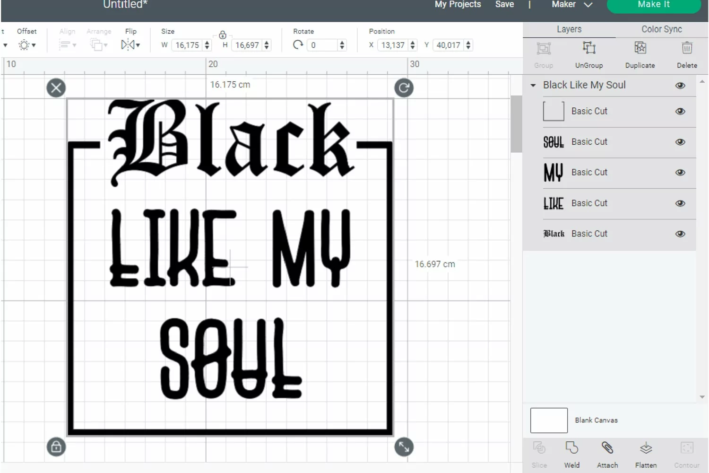Screen dimensions: 709x473
Task: Attach the selected layers
Action: click(x=607, y=448)
